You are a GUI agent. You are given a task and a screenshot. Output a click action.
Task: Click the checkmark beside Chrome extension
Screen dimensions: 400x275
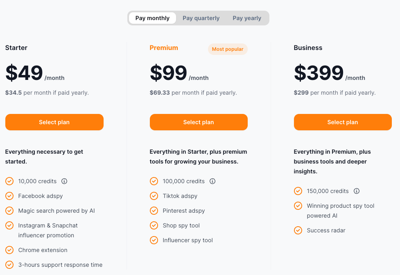click(9, 250)
